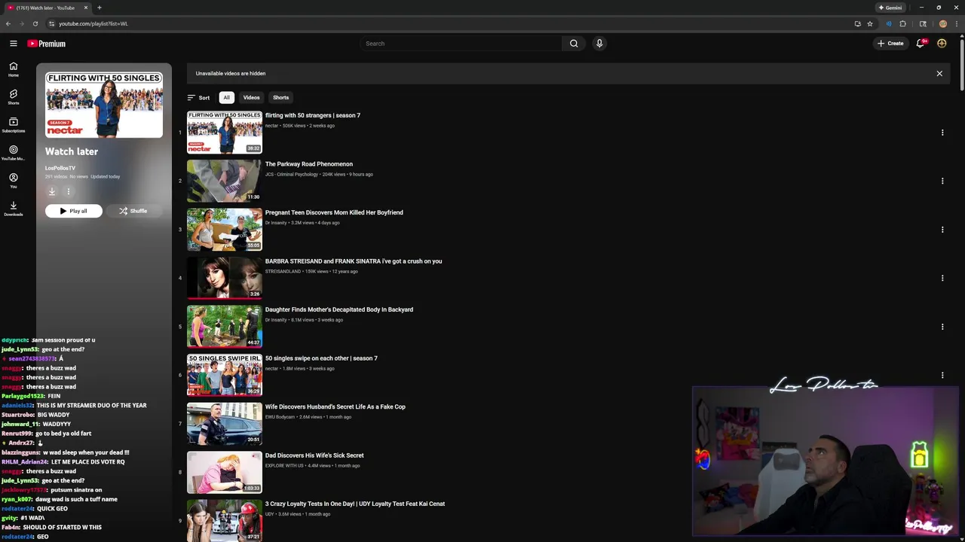Click the YouTube search input field

pyautogui.click(x=461, y=44)
